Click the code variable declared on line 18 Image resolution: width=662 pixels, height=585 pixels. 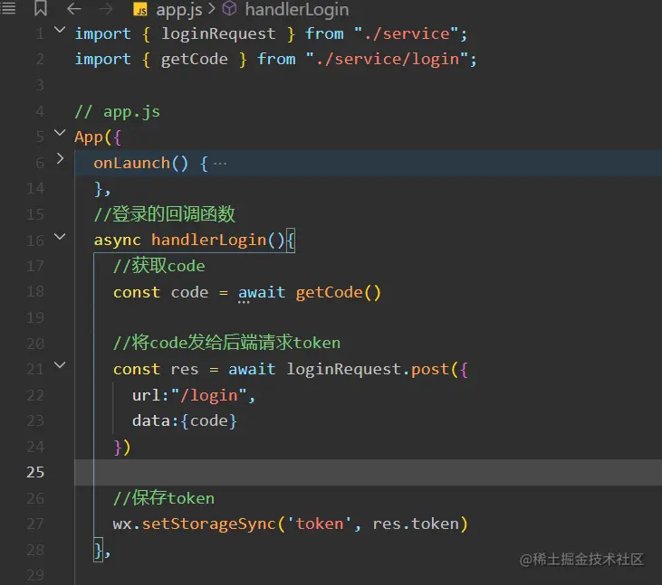189,293
